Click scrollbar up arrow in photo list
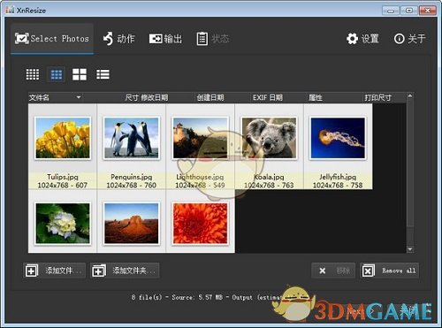442x328 pixels. point(410,95)
